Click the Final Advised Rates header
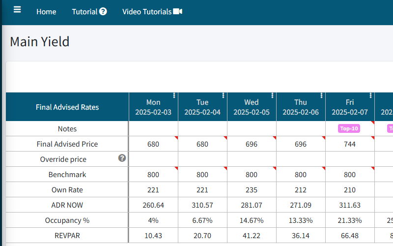The height and width of the screenshot is (246, 393). 67,107
